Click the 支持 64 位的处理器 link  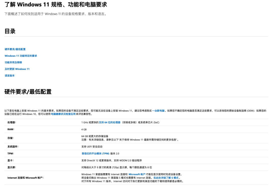(x=109, y=123)
